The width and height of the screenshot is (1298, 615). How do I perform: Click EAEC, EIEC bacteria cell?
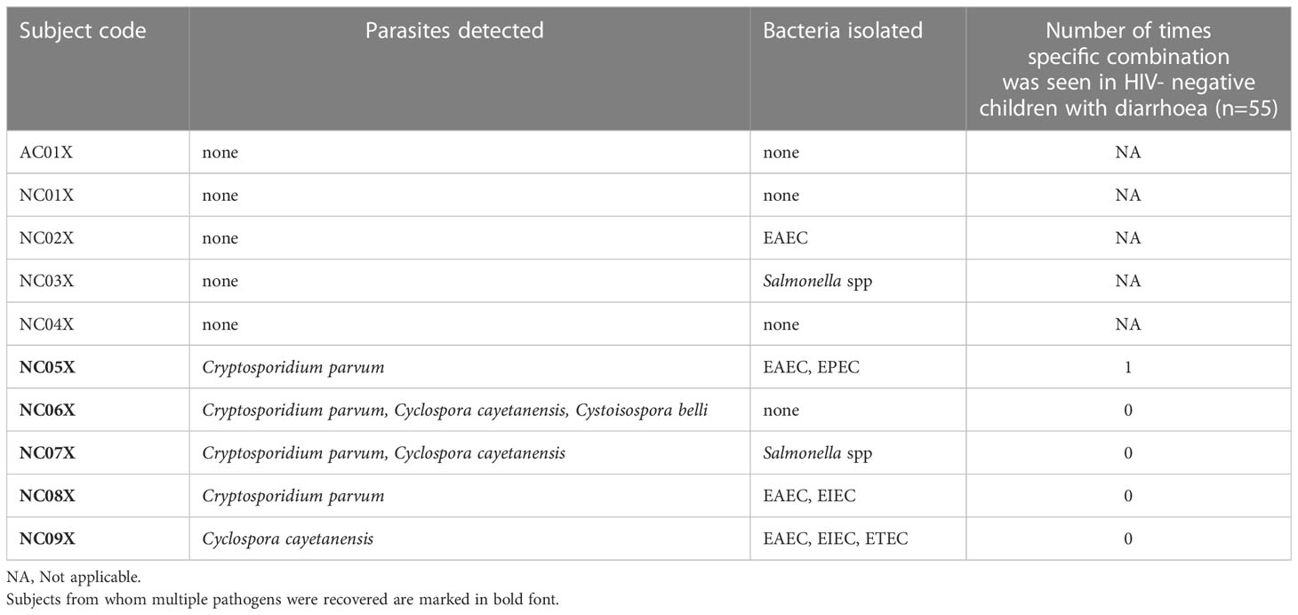(809, 496)
